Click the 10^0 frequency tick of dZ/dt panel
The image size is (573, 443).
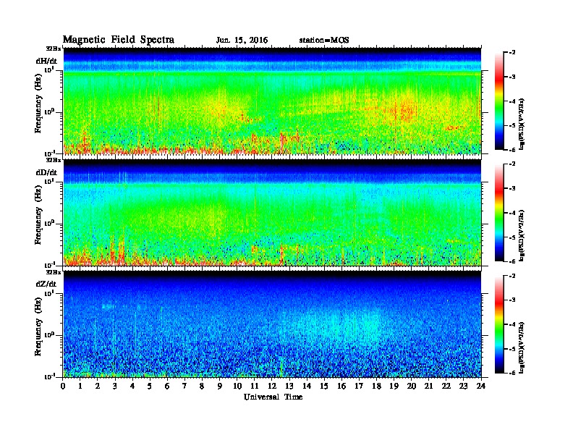click(x=49, y=335)
